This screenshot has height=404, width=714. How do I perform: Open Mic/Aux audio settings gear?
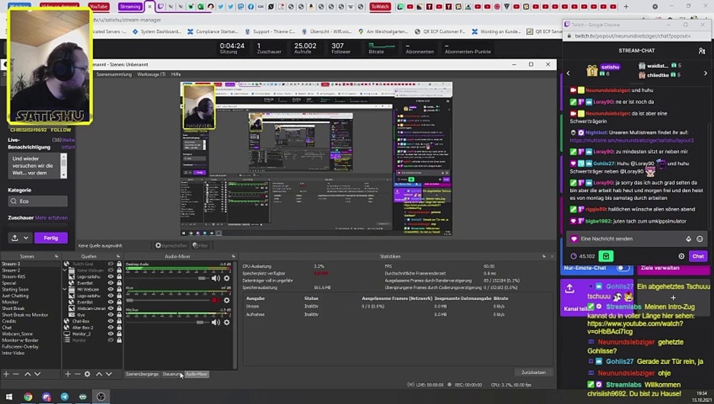pos(226,323)
